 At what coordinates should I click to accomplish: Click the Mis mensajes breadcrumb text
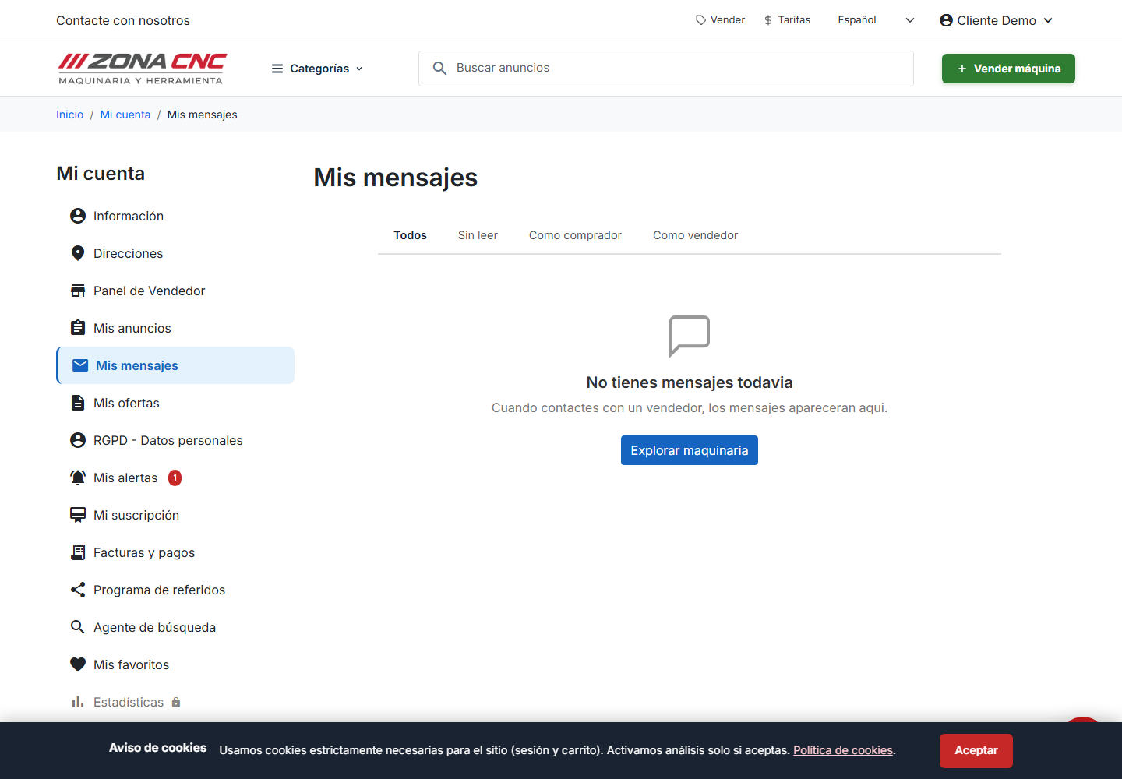click(202, 115)
